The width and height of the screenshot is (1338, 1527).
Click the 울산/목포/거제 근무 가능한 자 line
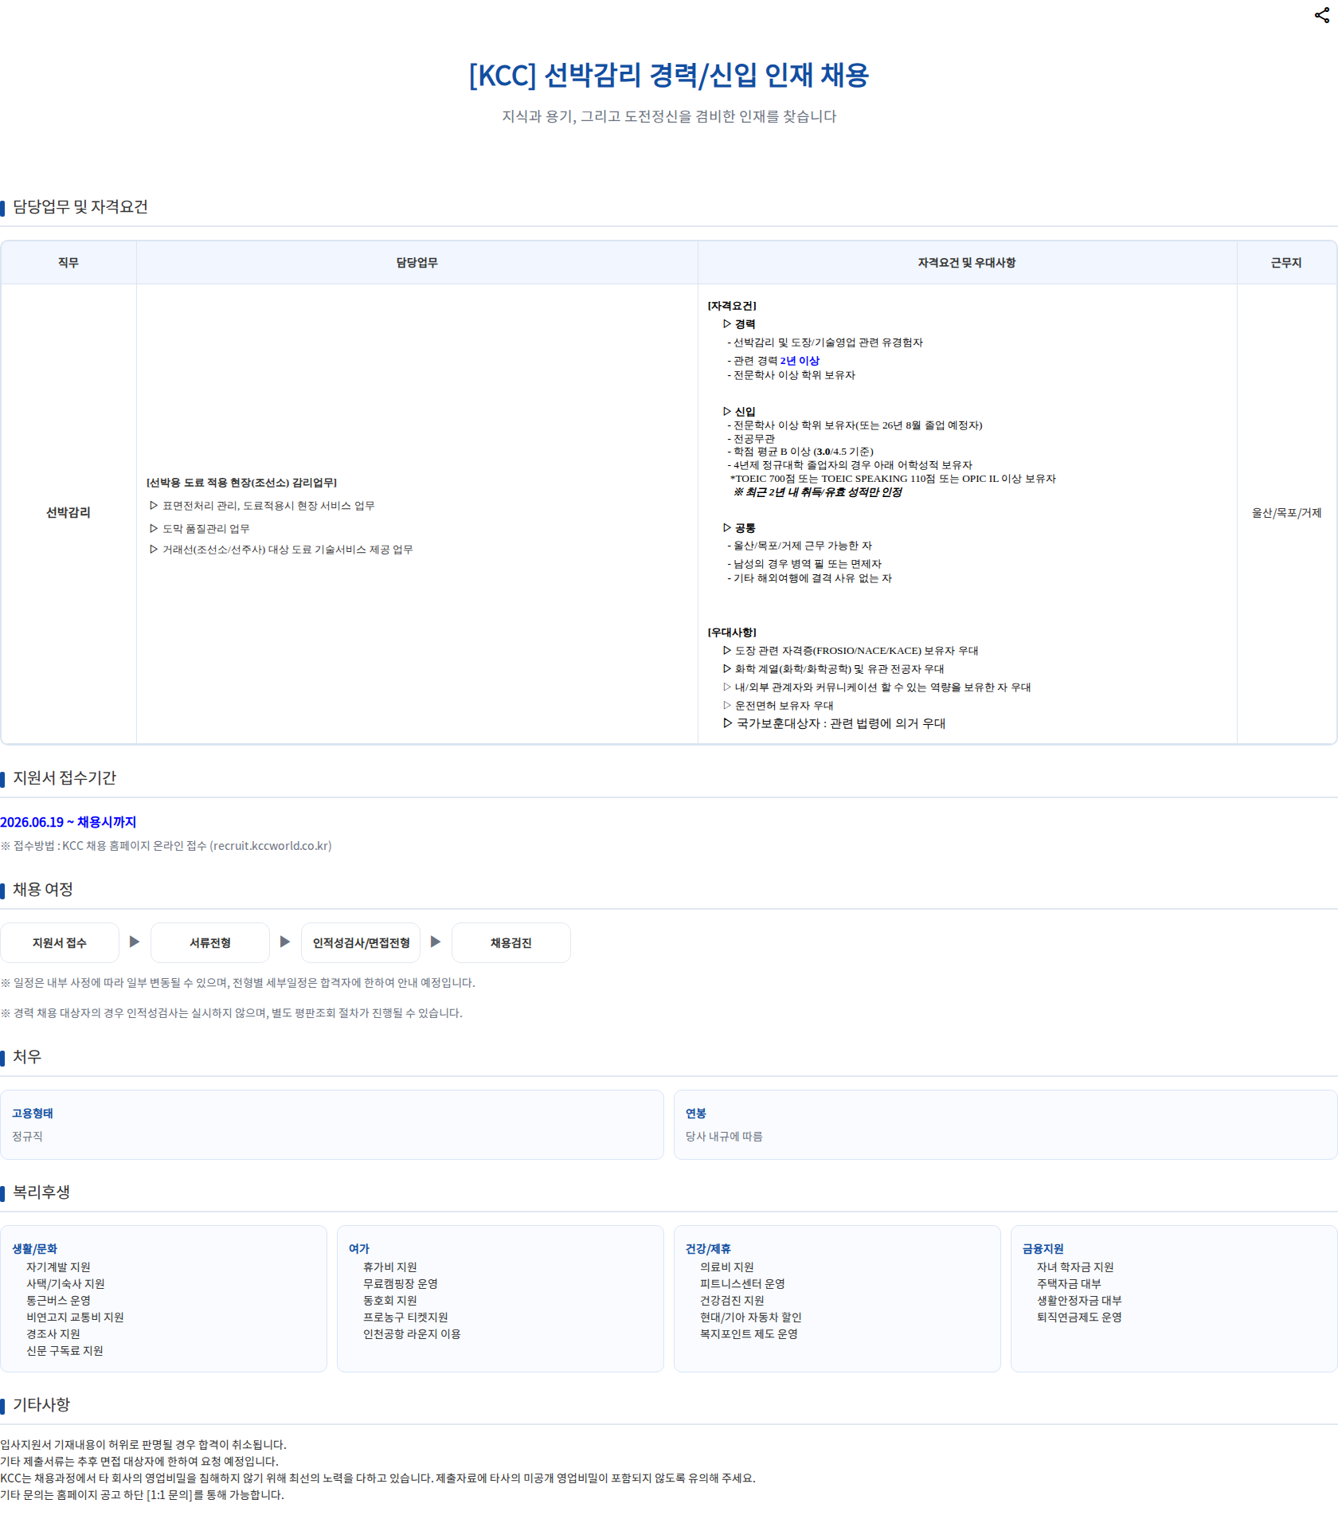(x=800, y=546)
